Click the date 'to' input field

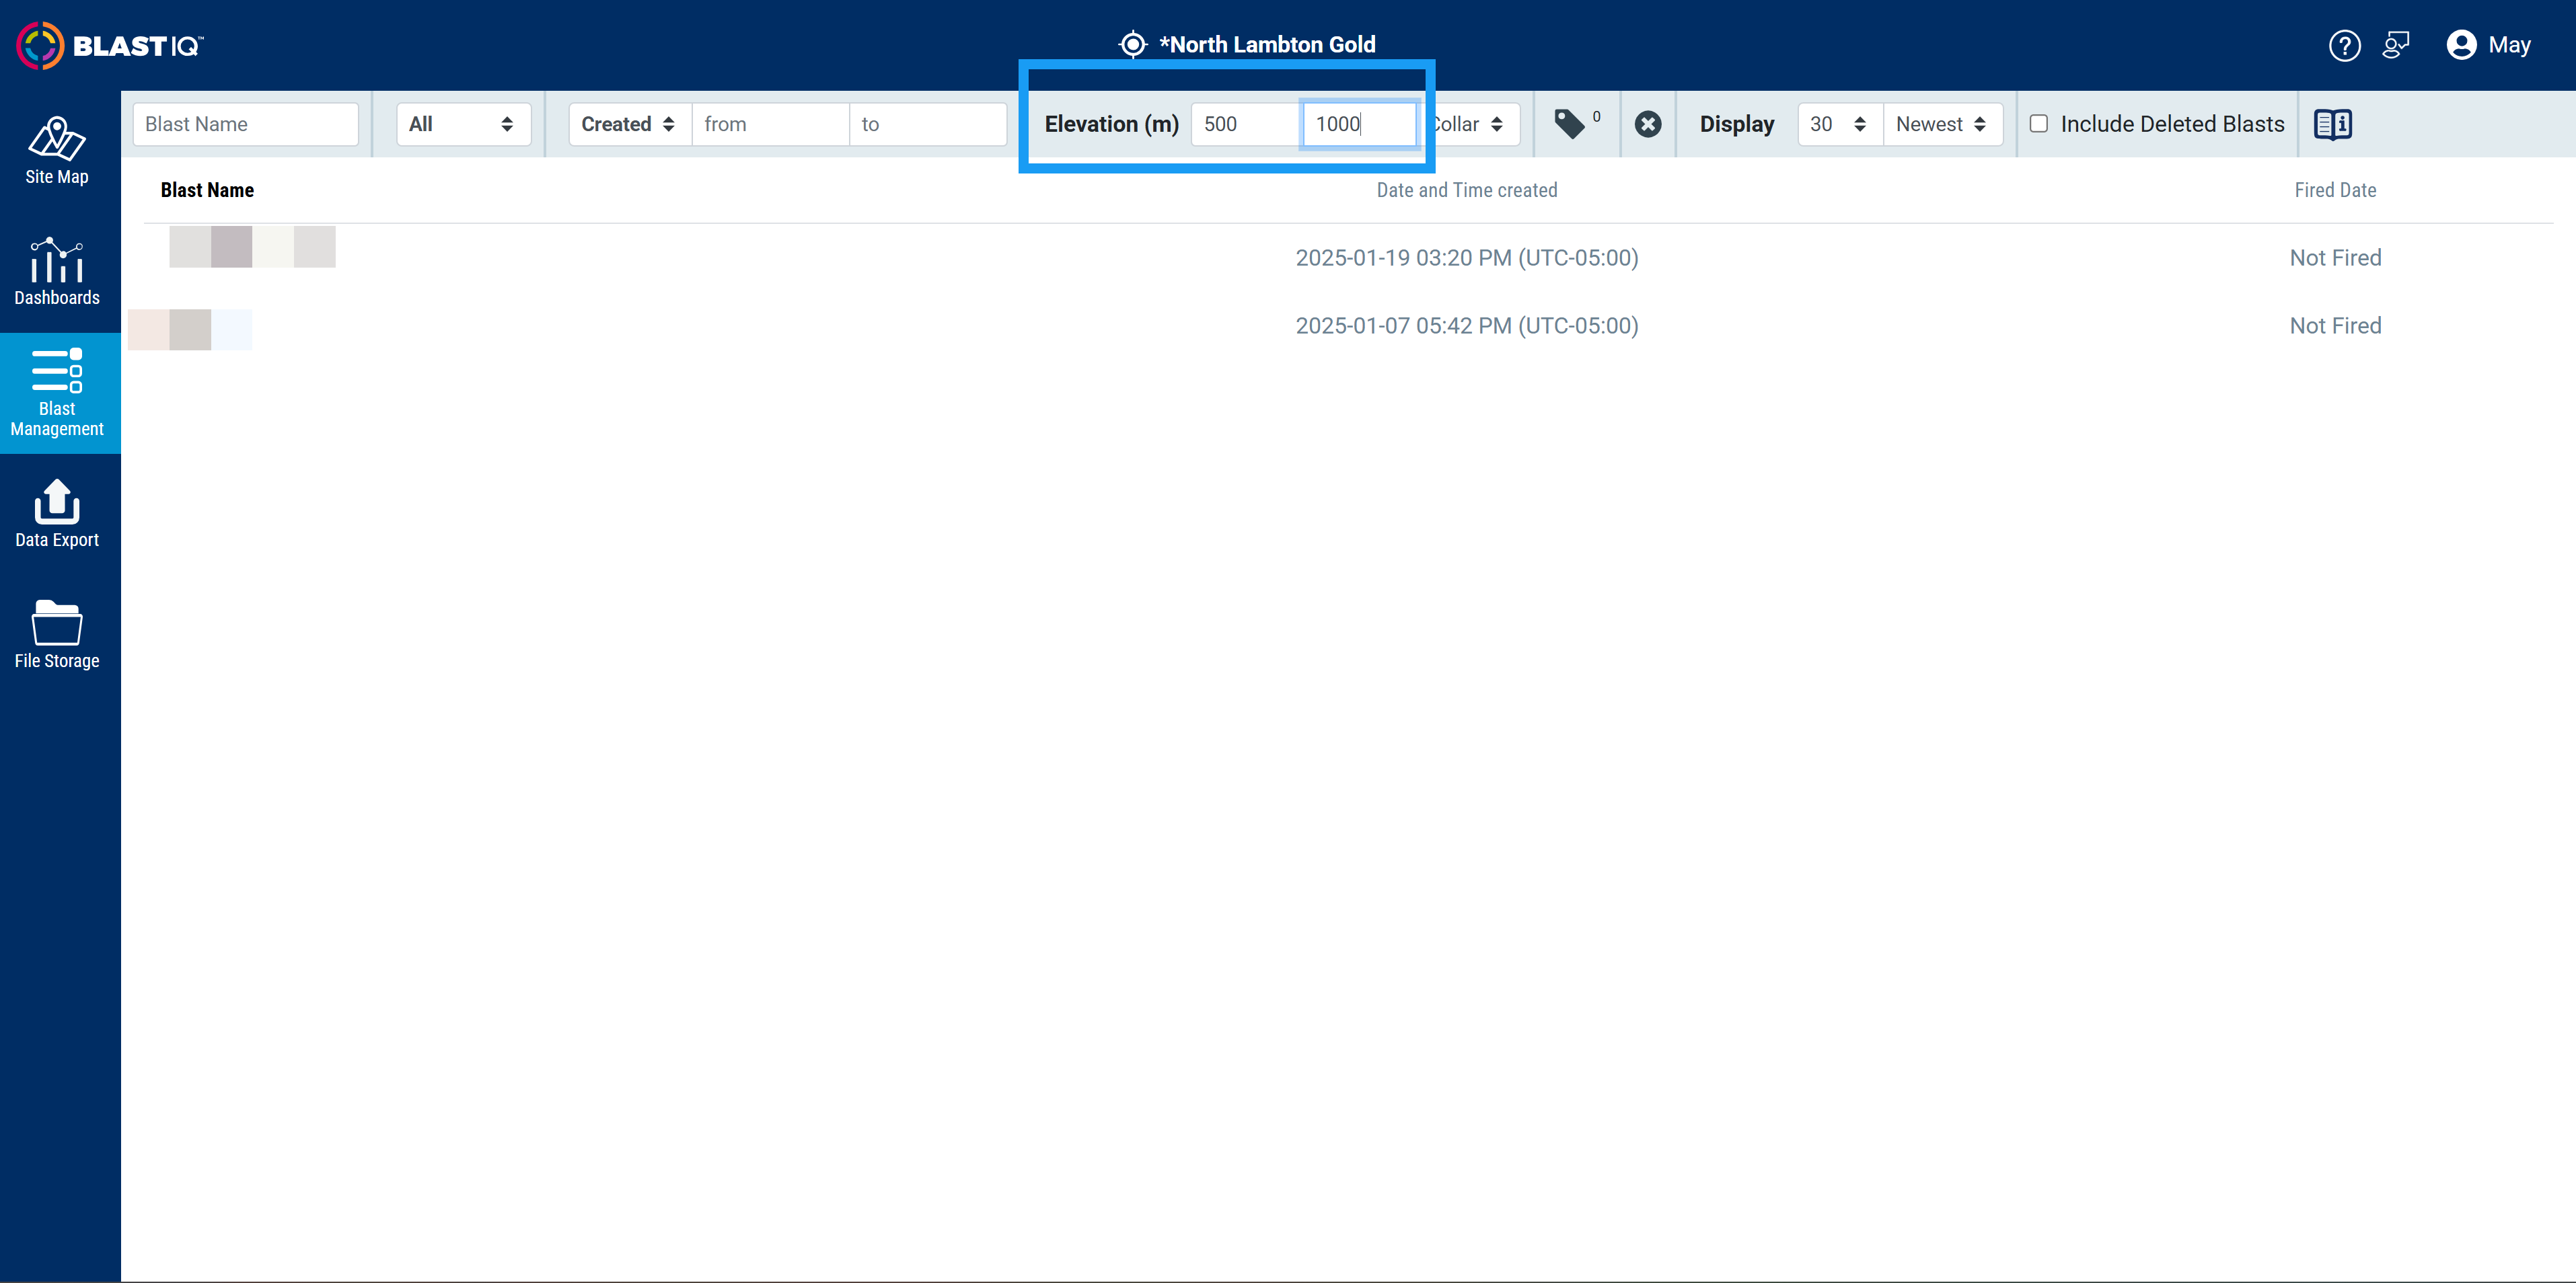tap(928, 124)
